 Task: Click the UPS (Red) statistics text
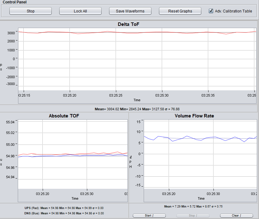pos(64,208)
